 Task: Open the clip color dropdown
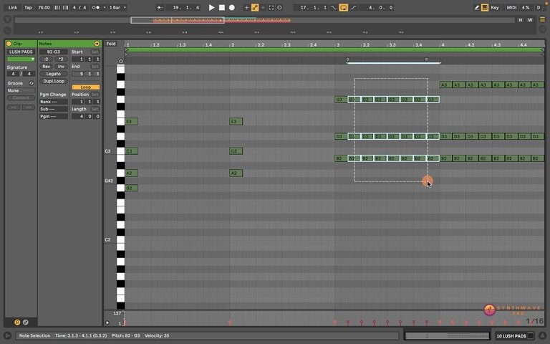21,59
